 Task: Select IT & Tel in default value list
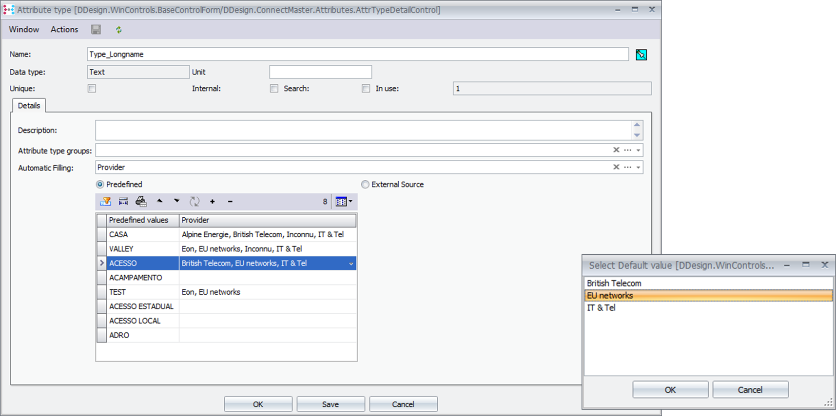(708, 308)
